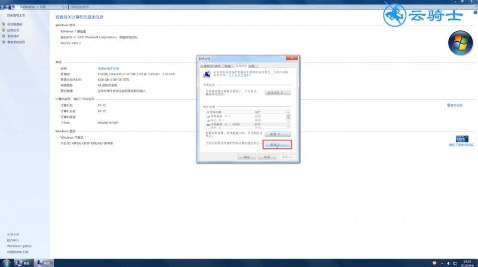Click the back arrow in the explorer window
Viewport: 478px width, 267px height.
point(2,7)
